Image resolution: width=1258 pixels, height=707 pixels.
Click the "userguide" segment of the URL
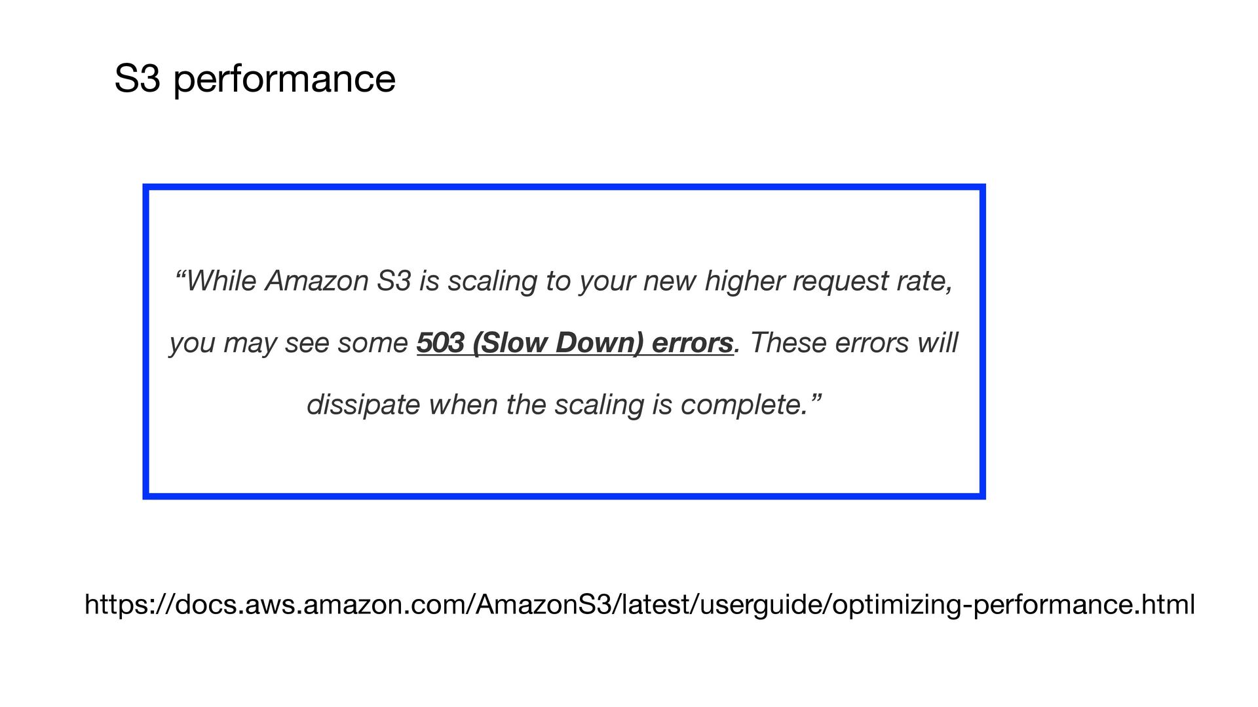click(761, 606)
